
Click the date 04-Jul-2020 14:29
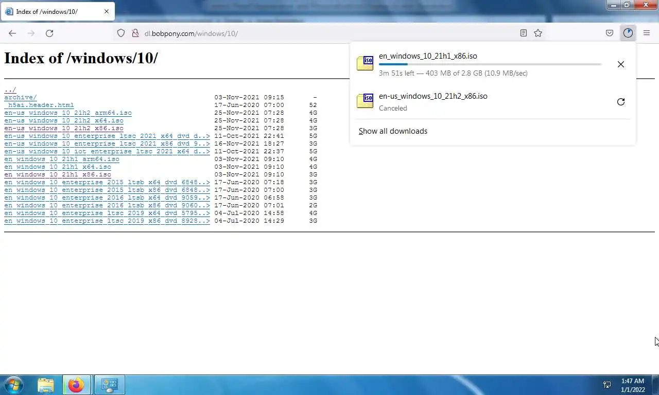pos(249,221)
